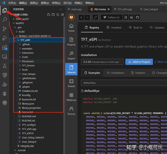Select the Installation tab
This screenshot has height=154, width=167.
click(116, 73)
